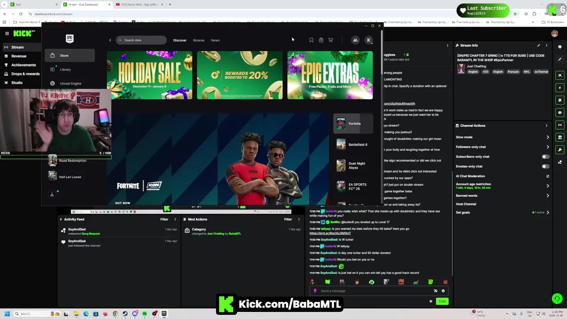Click the microphone icon in chat box

click(315, 291)
